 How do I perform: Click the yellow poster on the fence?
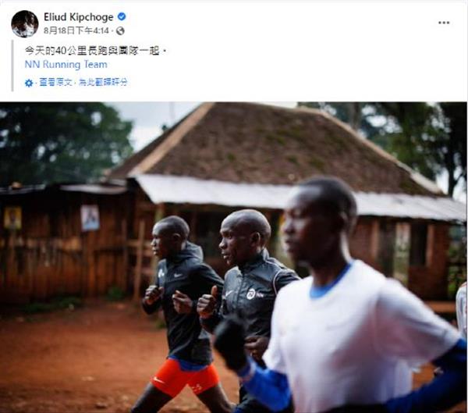click(x=12, y=218)
